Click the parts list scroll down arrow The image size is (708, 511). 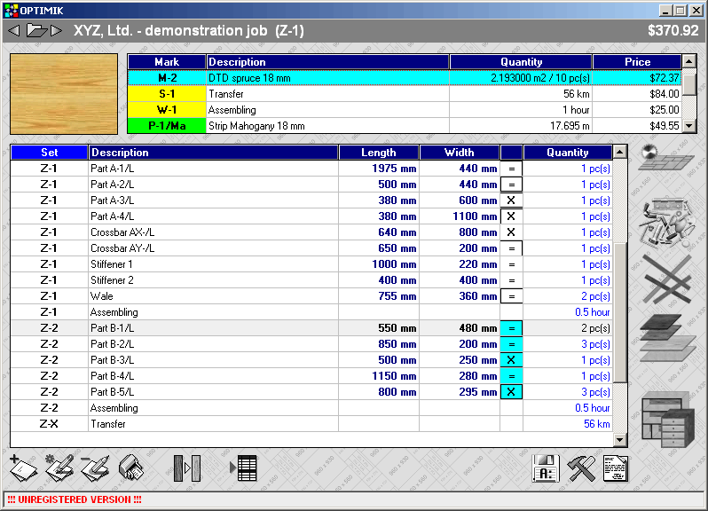pyautogui.click(x=620, y=440)
